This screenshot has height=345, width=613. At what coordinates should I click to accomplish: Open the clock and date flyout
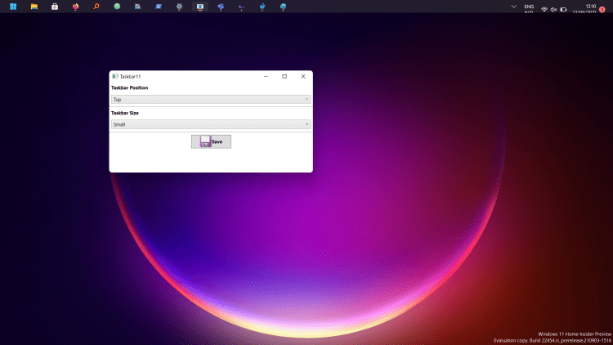pos(584,8)
